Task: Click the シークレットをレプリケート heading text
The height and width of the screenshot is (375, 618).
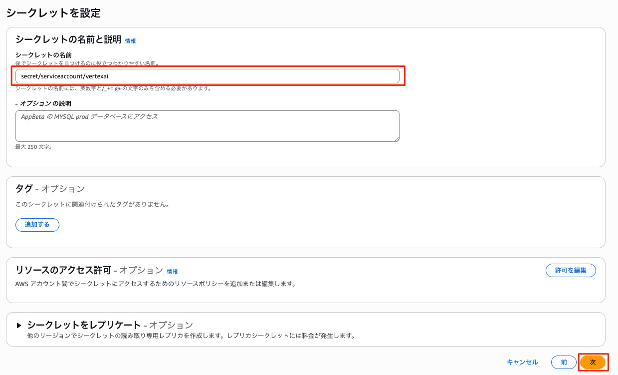Action: coord(84,325)
